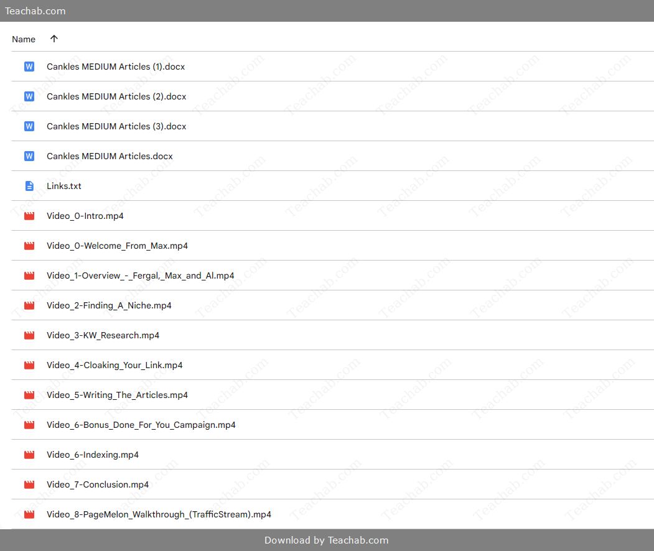Click the video icon for Video_2-Finding_A_Niche.mp4
The image size is (654, 551).
[x=29, y=305]
